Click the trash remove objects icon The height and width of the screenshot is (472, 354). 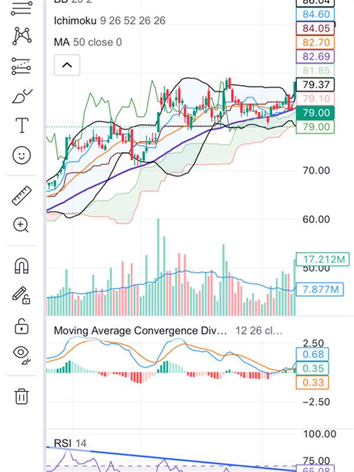tap(22, 396)
